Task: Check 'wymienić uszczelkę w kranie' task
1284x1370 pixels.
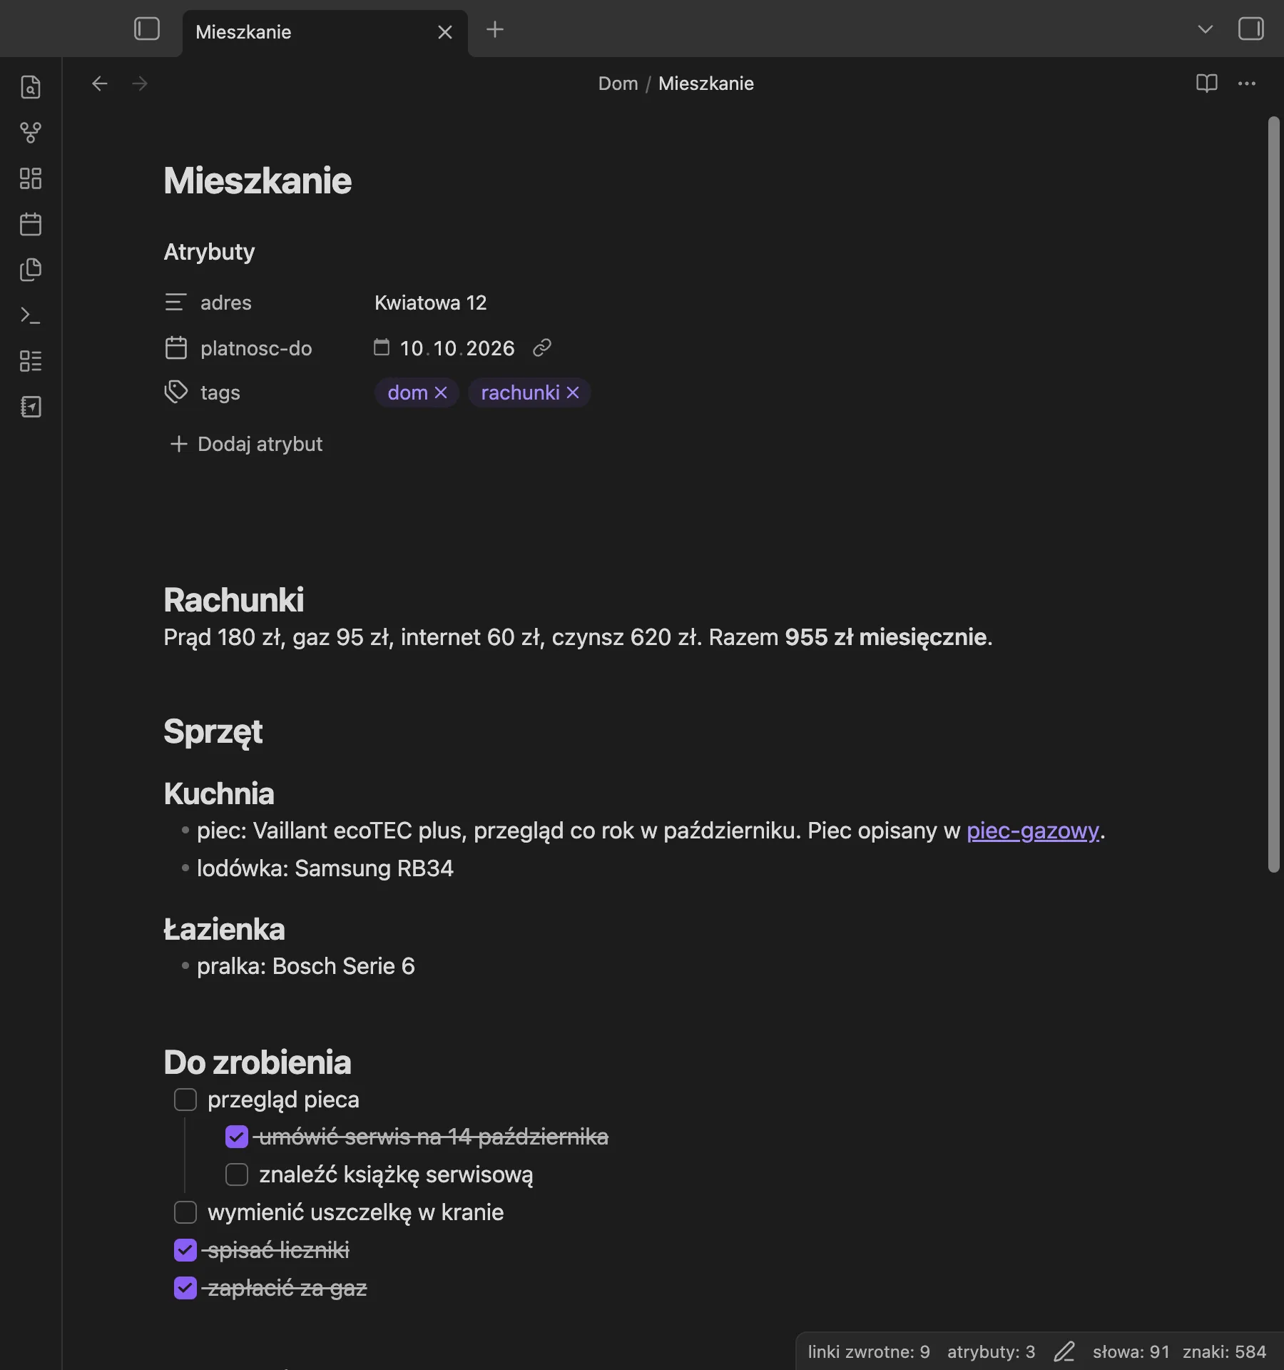Action: (x=185, y=1212)
